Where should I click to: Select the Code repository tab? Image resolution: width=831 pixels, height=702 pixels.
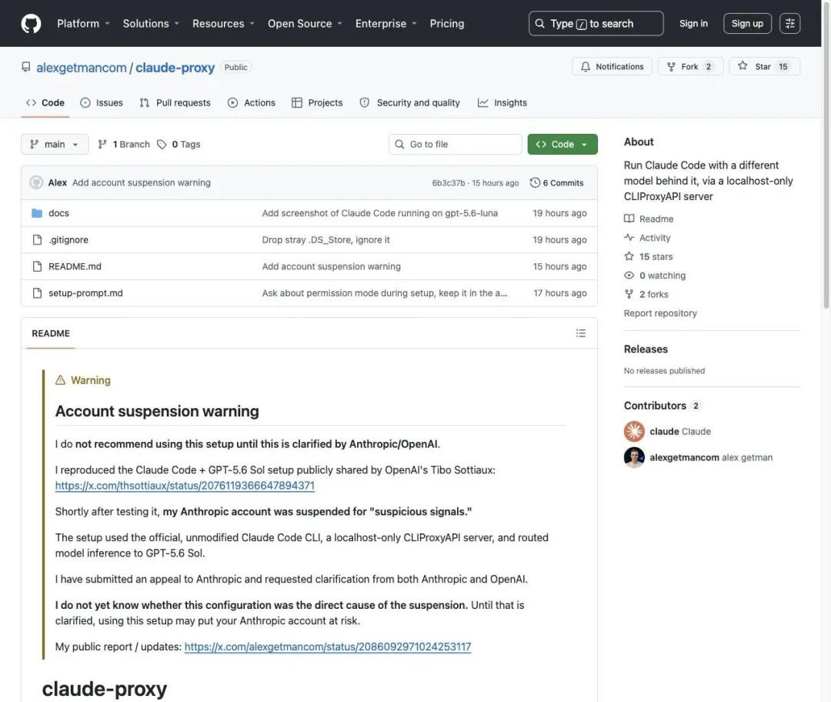45,102
